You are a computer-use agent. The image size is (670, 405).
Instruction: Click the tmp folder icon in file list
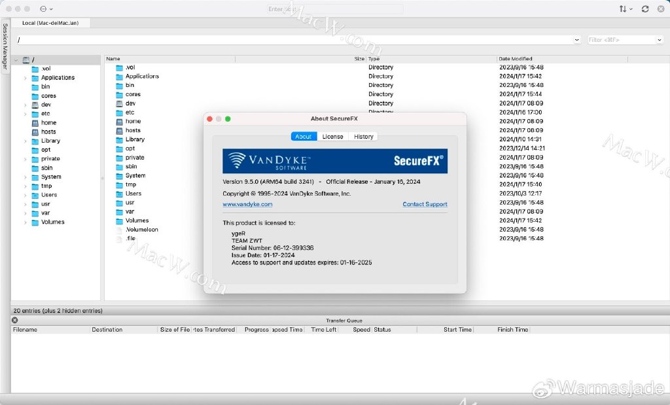click(120, 185)
